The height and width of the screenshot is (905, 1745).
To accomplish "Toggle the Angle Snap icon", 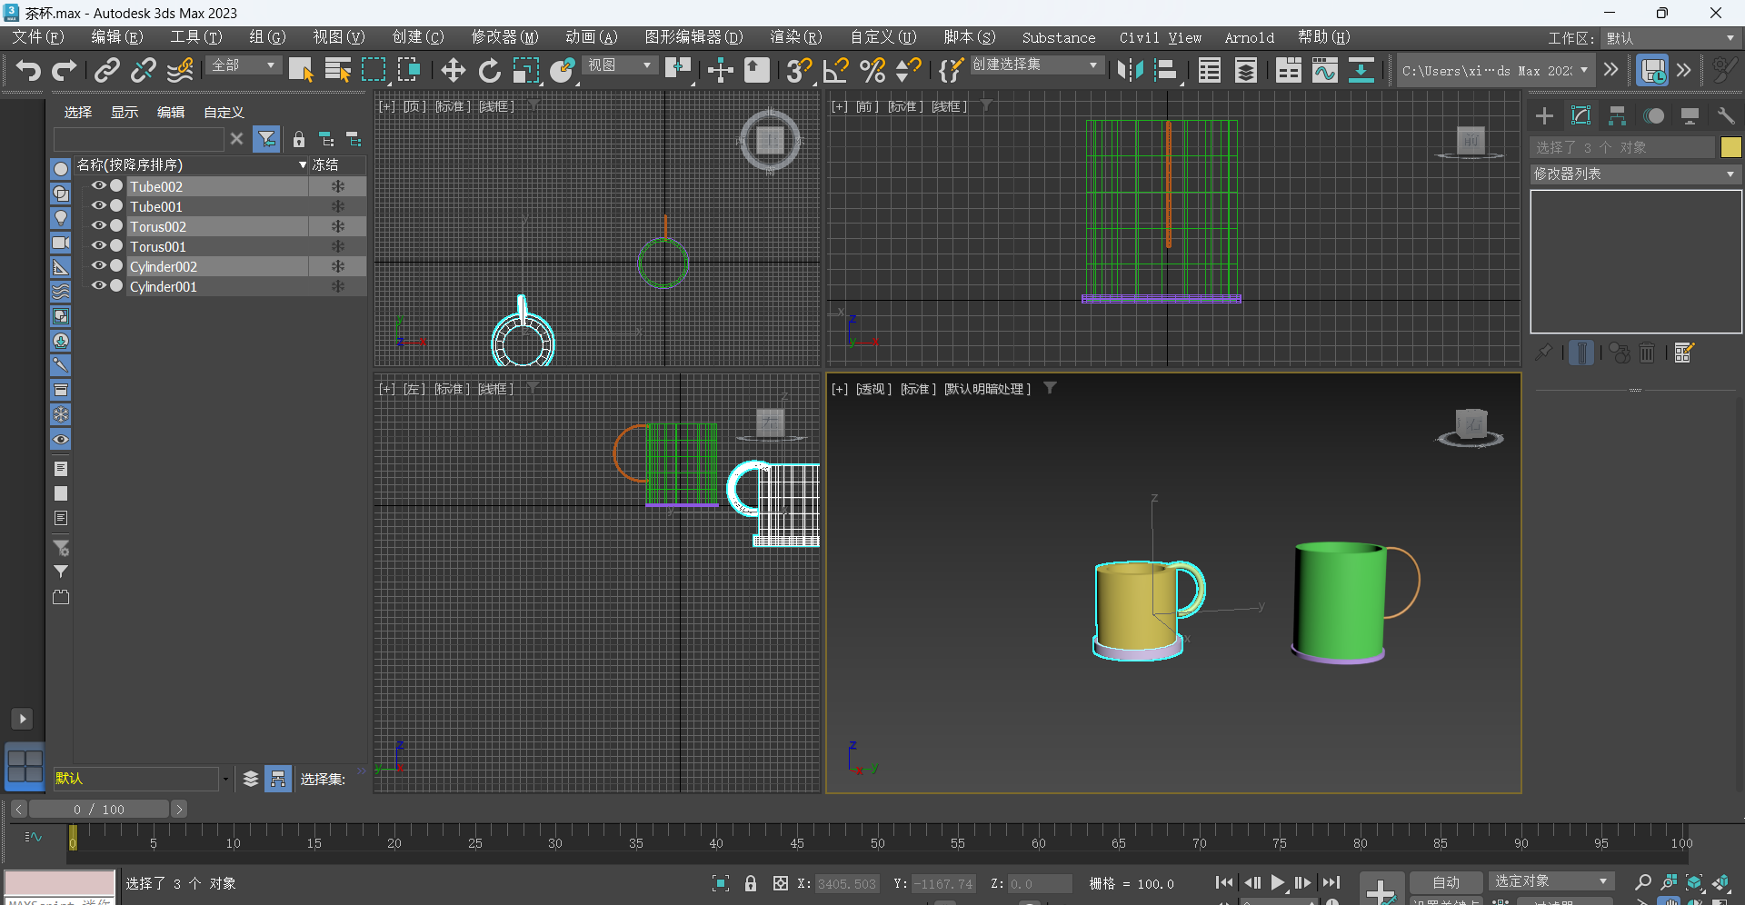I will [x=834, y=70].
